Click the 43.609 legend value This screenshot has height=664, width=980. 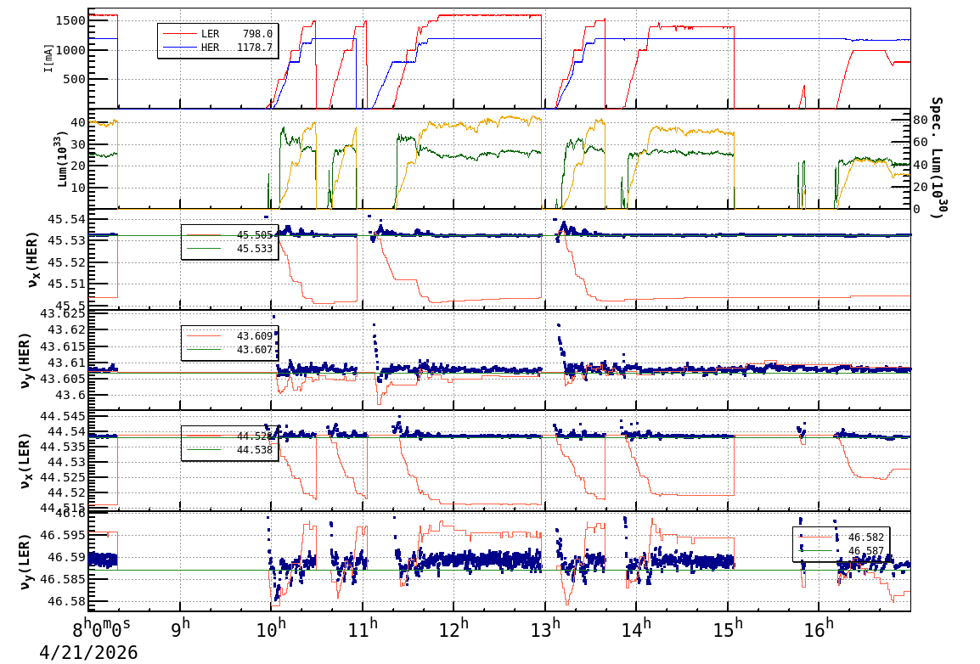point(255,336)
